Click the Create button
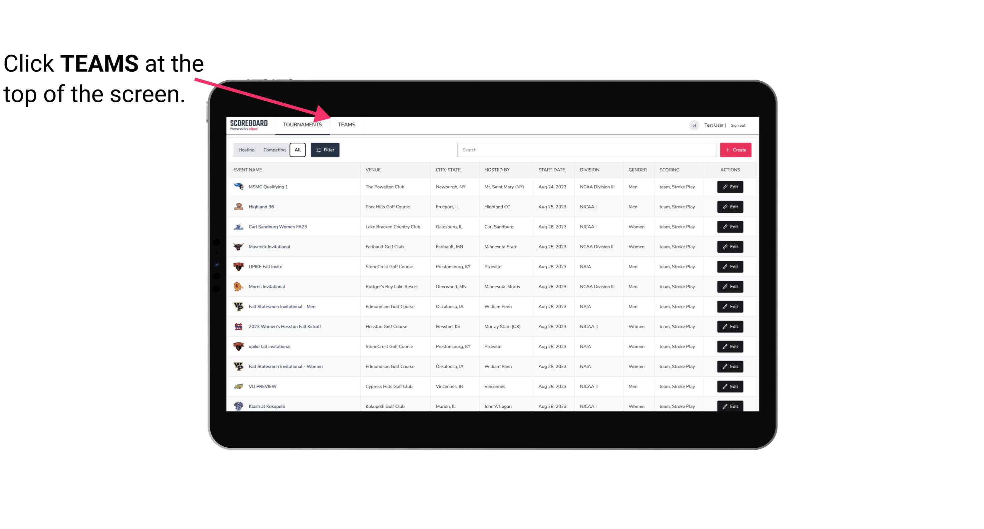This screenshot has width=984, height=529. 736,149
